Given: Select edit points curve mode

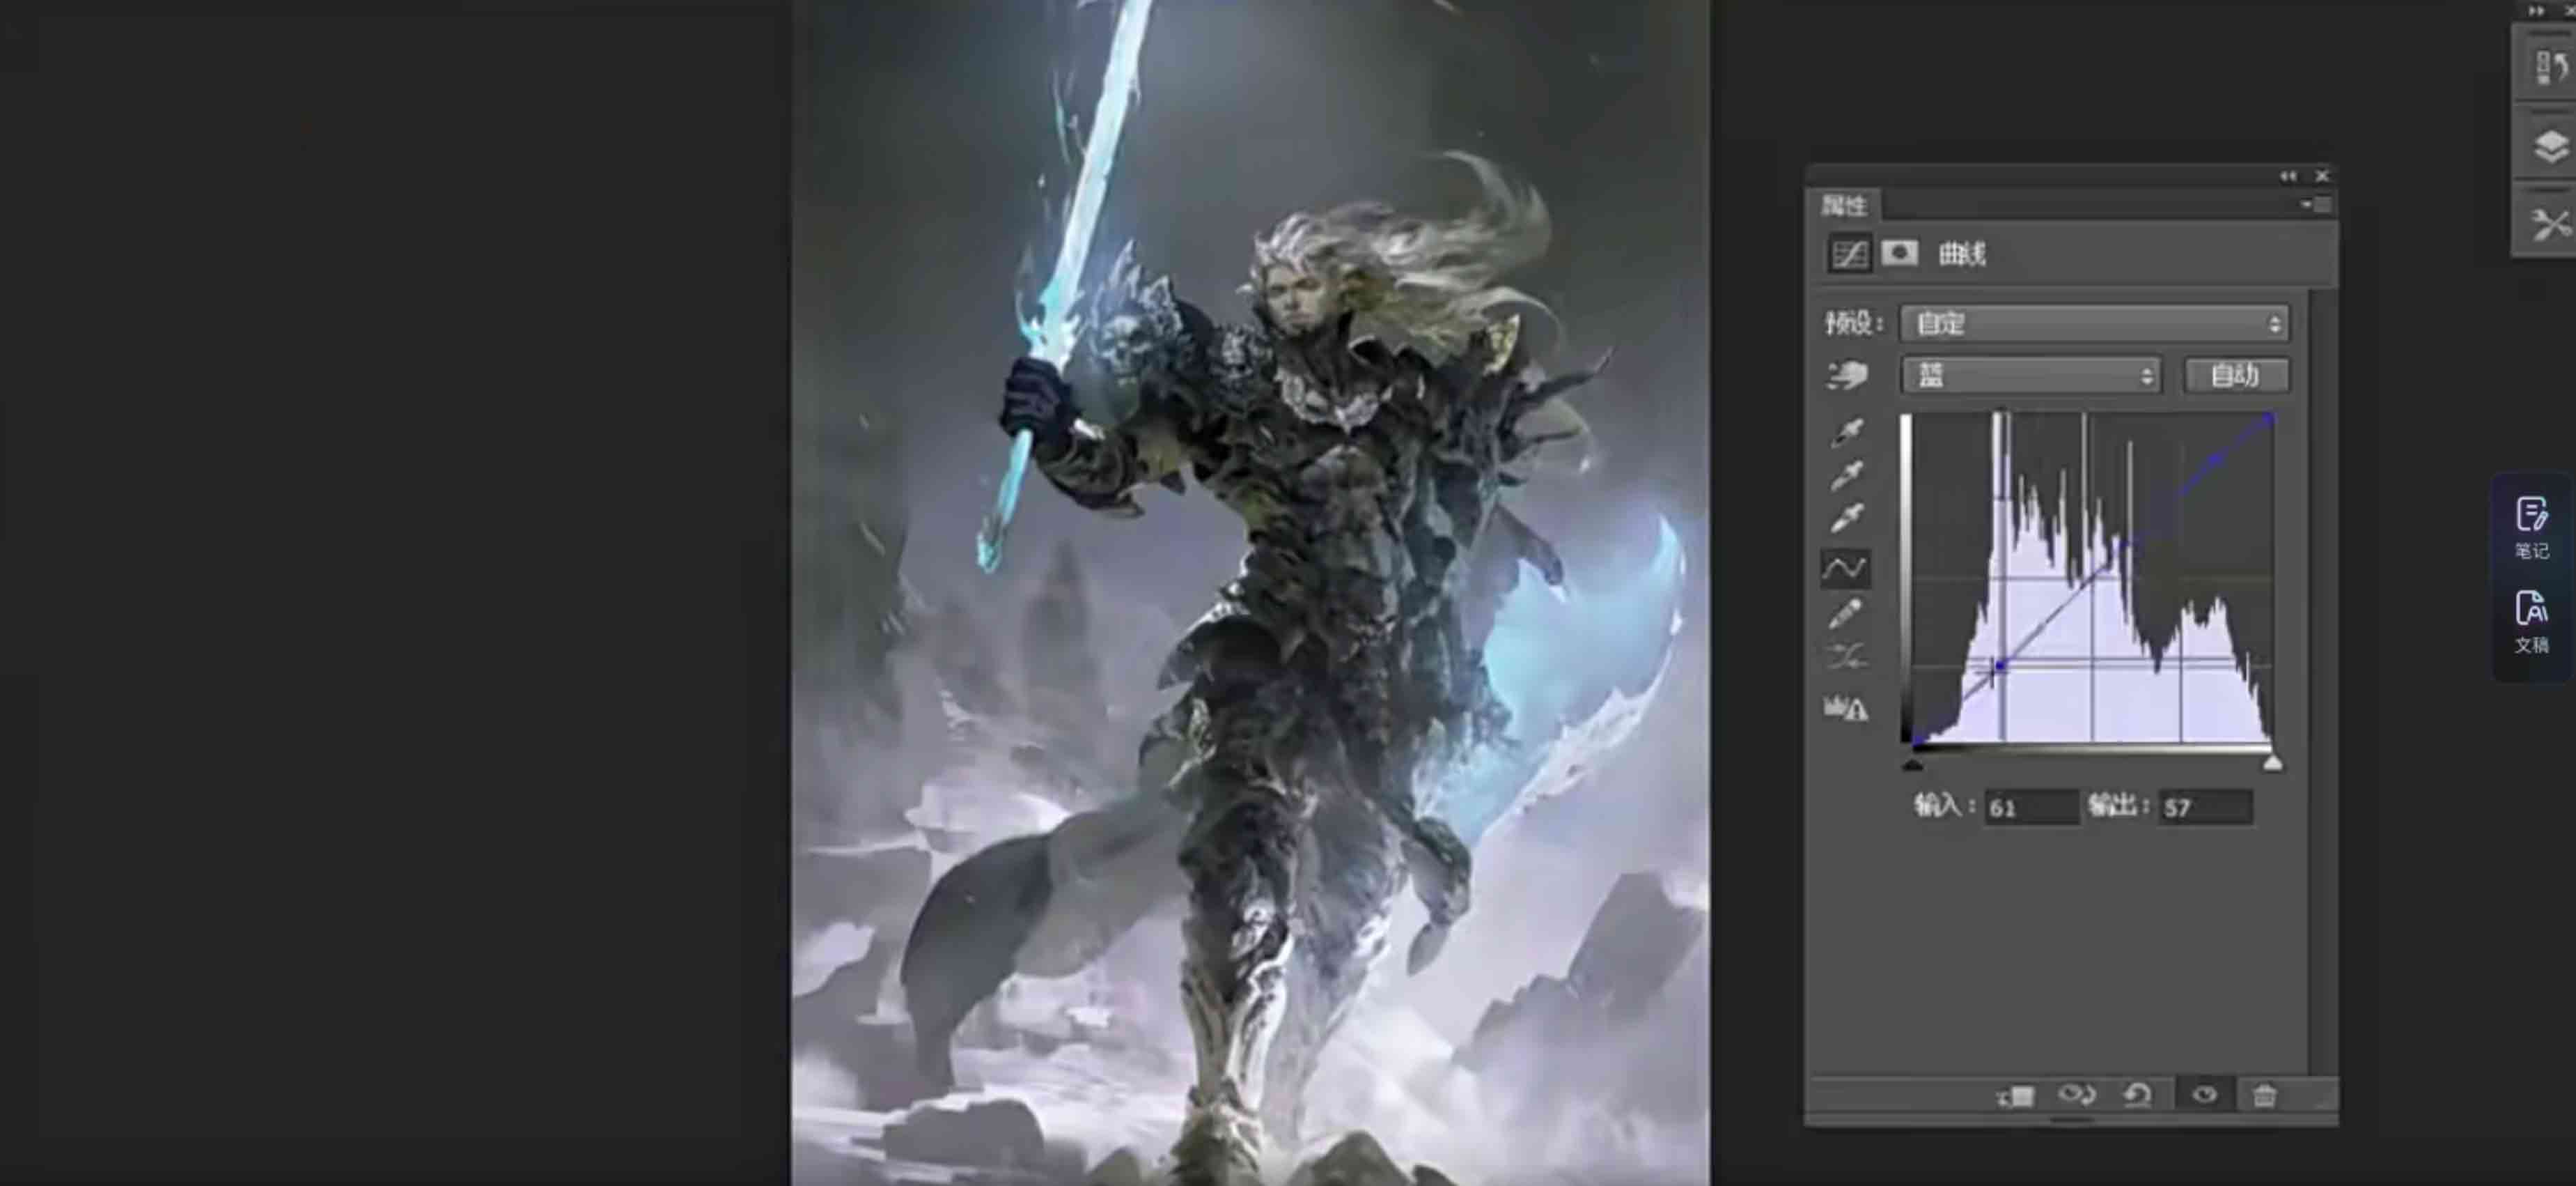Looking at the screenshot, I should pyautogui.click(x=1845, y=569).
